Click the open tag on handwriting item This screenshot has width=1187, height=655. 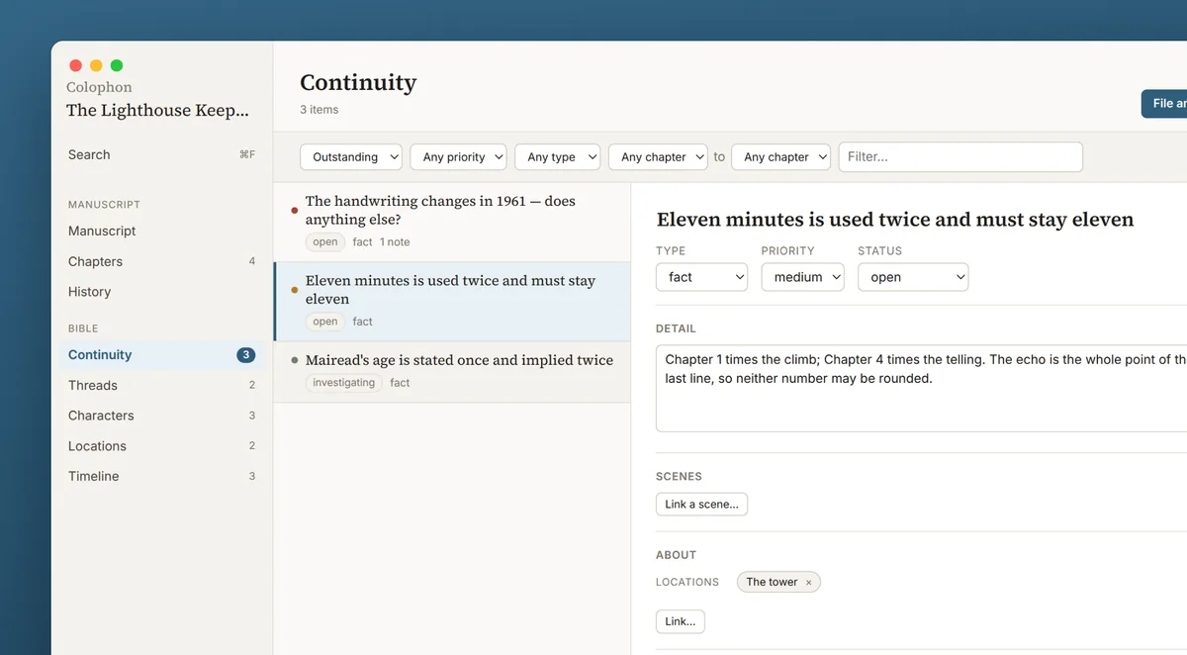[325, 241]
